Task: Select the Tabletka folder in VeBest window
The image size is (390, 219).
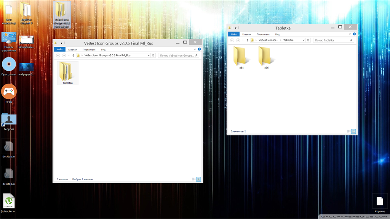Action: pos(67,73)
